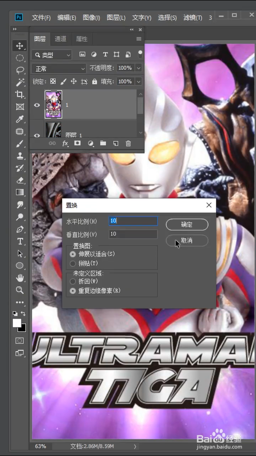
Task: Open the 正常 blend mode dropdown
Action: tap(59, 69)
